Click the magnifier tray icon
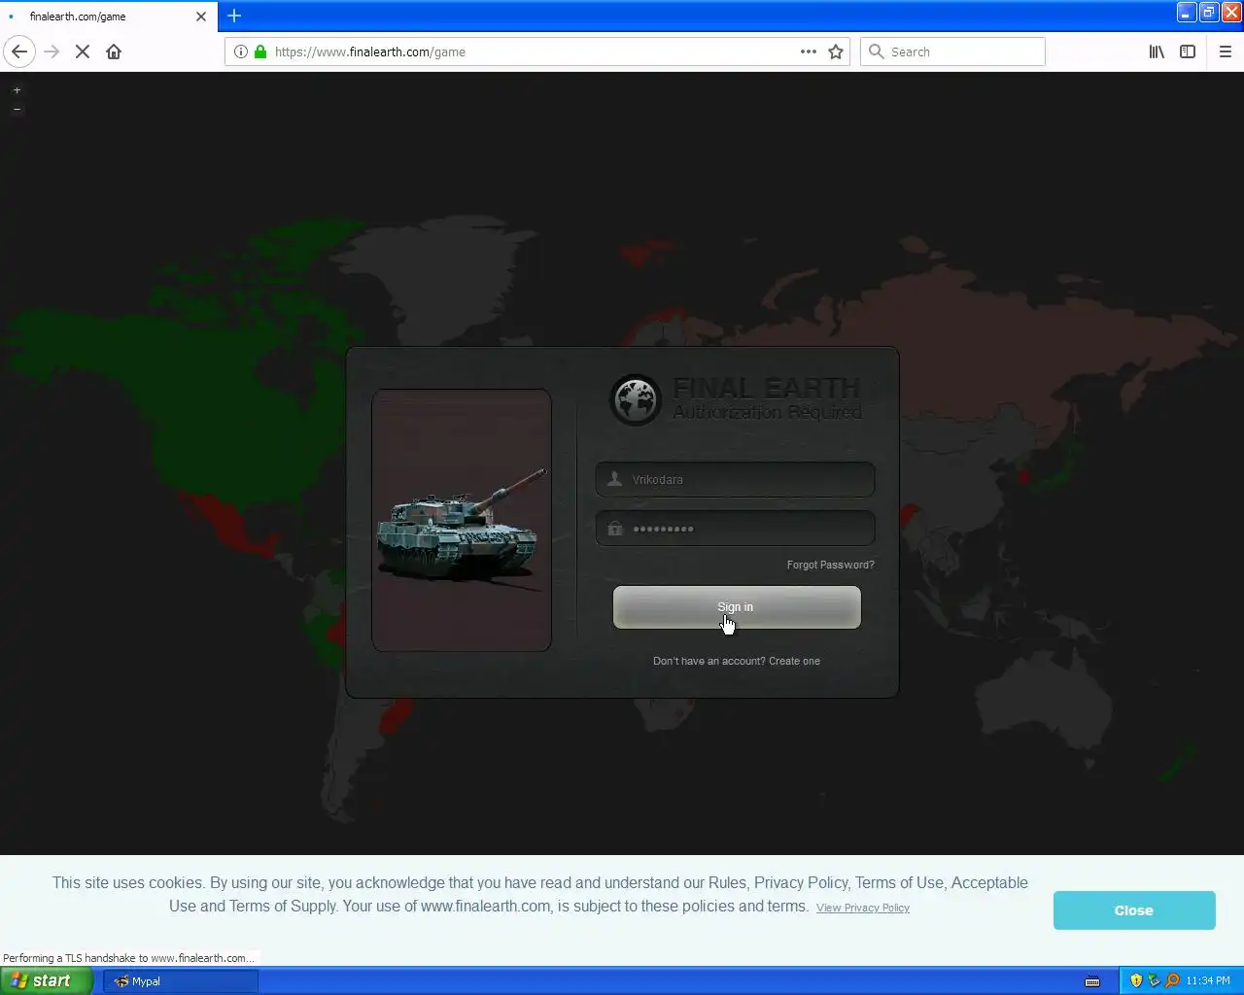This screenshot has height=995, width=1244. coord(1172,980)
